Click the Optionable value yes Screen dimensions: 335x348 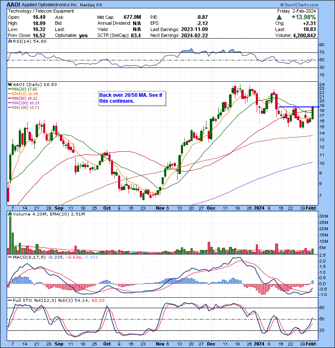tap(83, 36)
